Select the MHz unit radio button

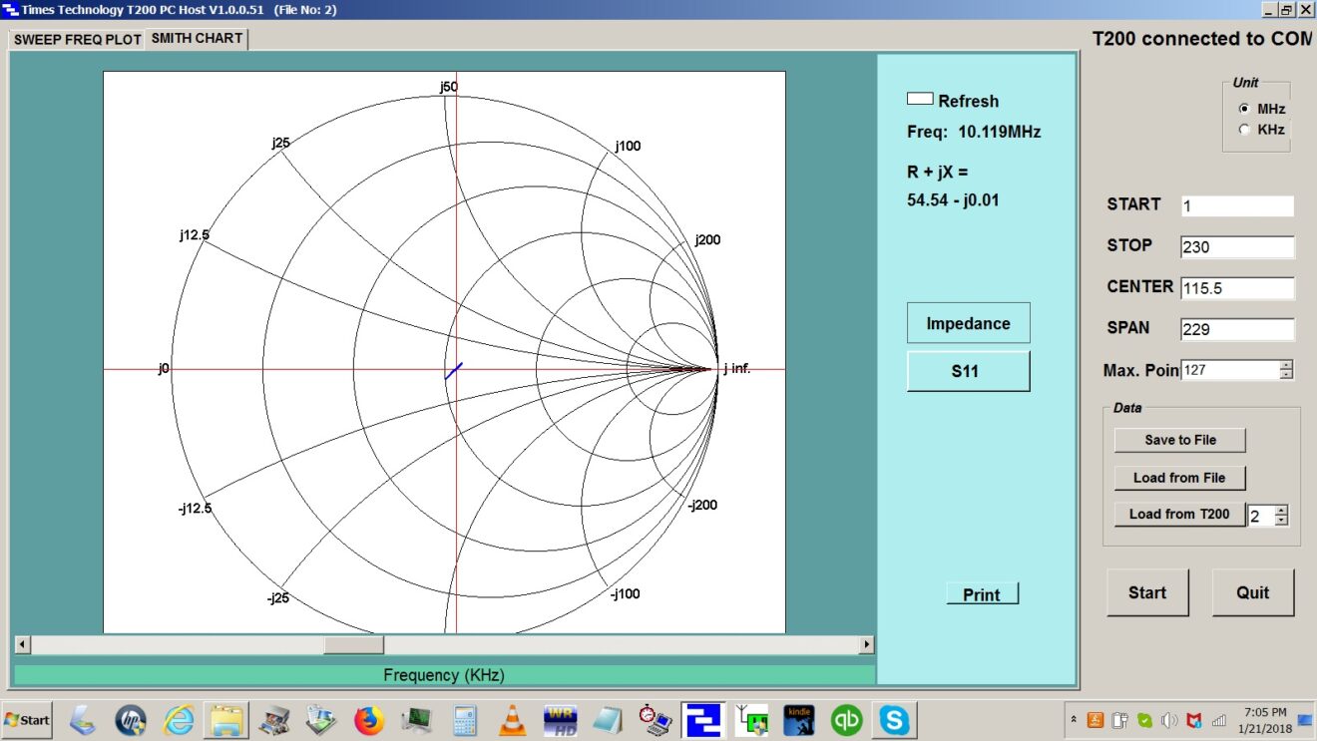click(x=1244, y=109)
